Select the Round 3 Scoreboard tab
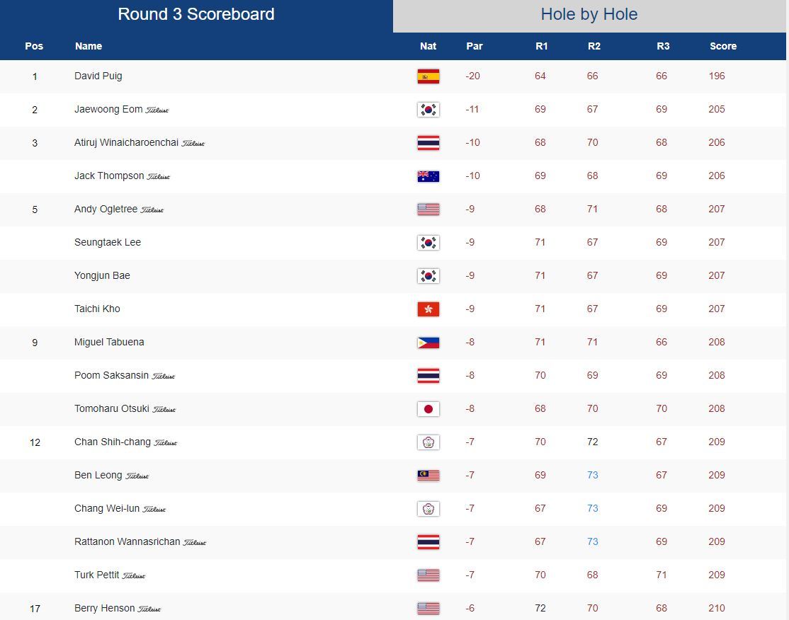Image resolution: width=789 pixels, height=620 pixels. pos(196,14)
